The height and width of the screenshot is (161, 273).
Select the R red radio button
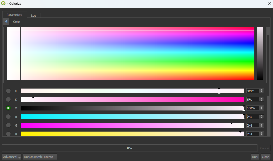pyautogui.click(x=8, y=117)
